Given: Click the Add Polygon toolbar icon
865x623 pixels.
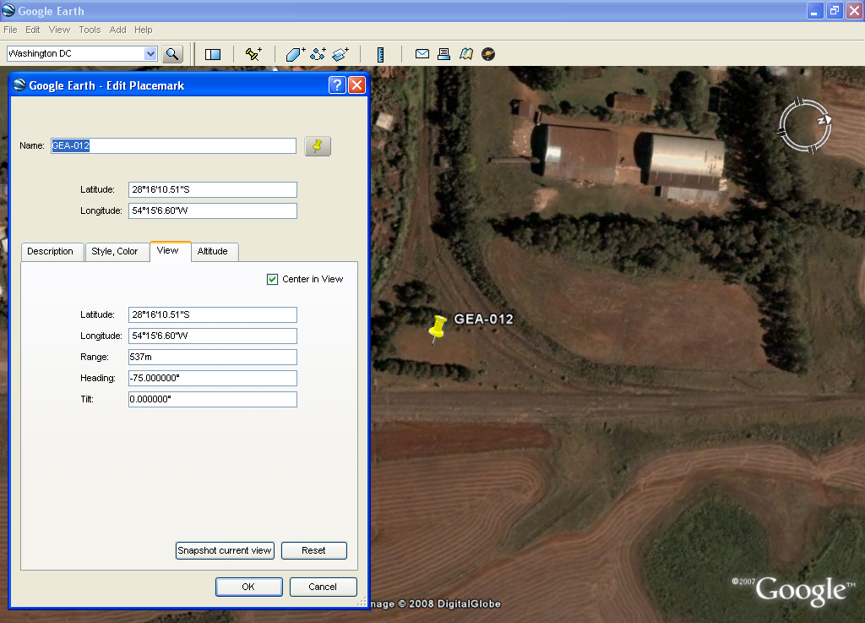Looking at the screenshot, I should [296, 53].
